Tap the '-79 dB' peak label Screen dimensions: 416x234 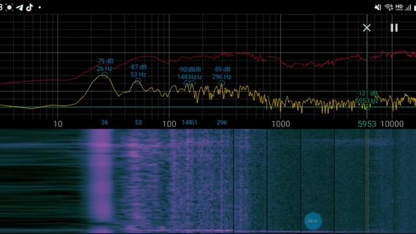pyautogui.click(x=105, y=61)
